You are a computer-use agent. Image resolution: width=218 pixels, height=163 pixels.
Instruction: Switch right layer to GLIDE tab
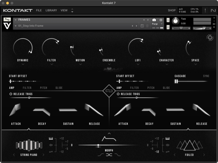pyautogui.click(x=166, y=88)
